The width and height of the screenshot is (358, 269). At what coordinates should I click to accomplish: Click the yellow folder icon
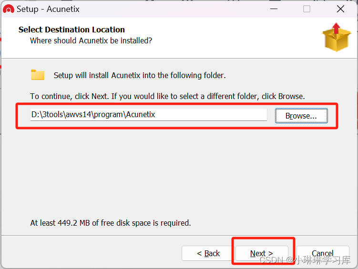pos(38,75)
